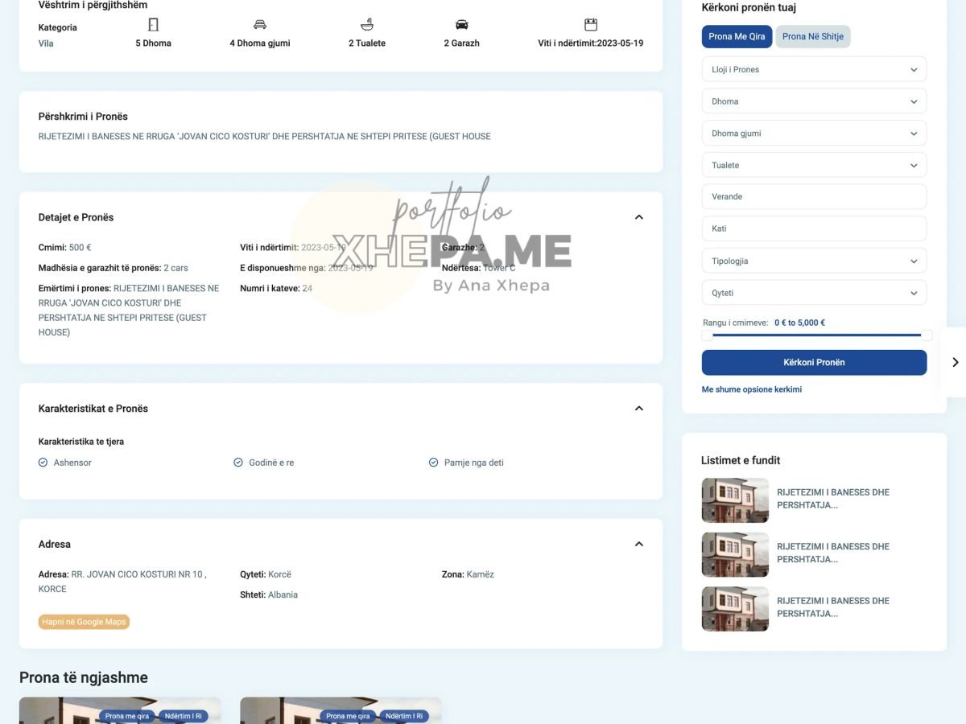966x724 pixels.
Task: Click the bathtub icon above 2 Tualete
Action: [x=367, y=24]
